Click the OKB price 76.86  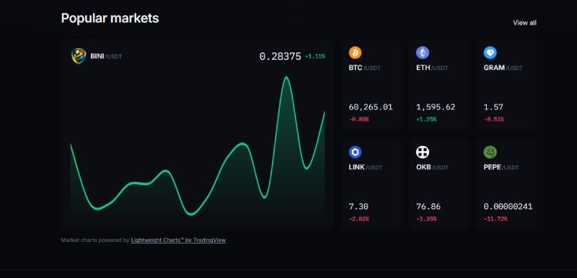[x=428, y=207]
